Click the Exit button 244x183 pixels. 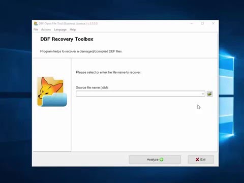201,160
